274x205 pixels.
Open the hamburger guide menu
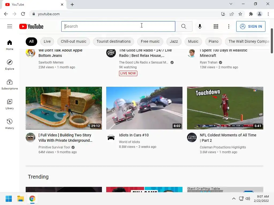click(x=10, y=26)
